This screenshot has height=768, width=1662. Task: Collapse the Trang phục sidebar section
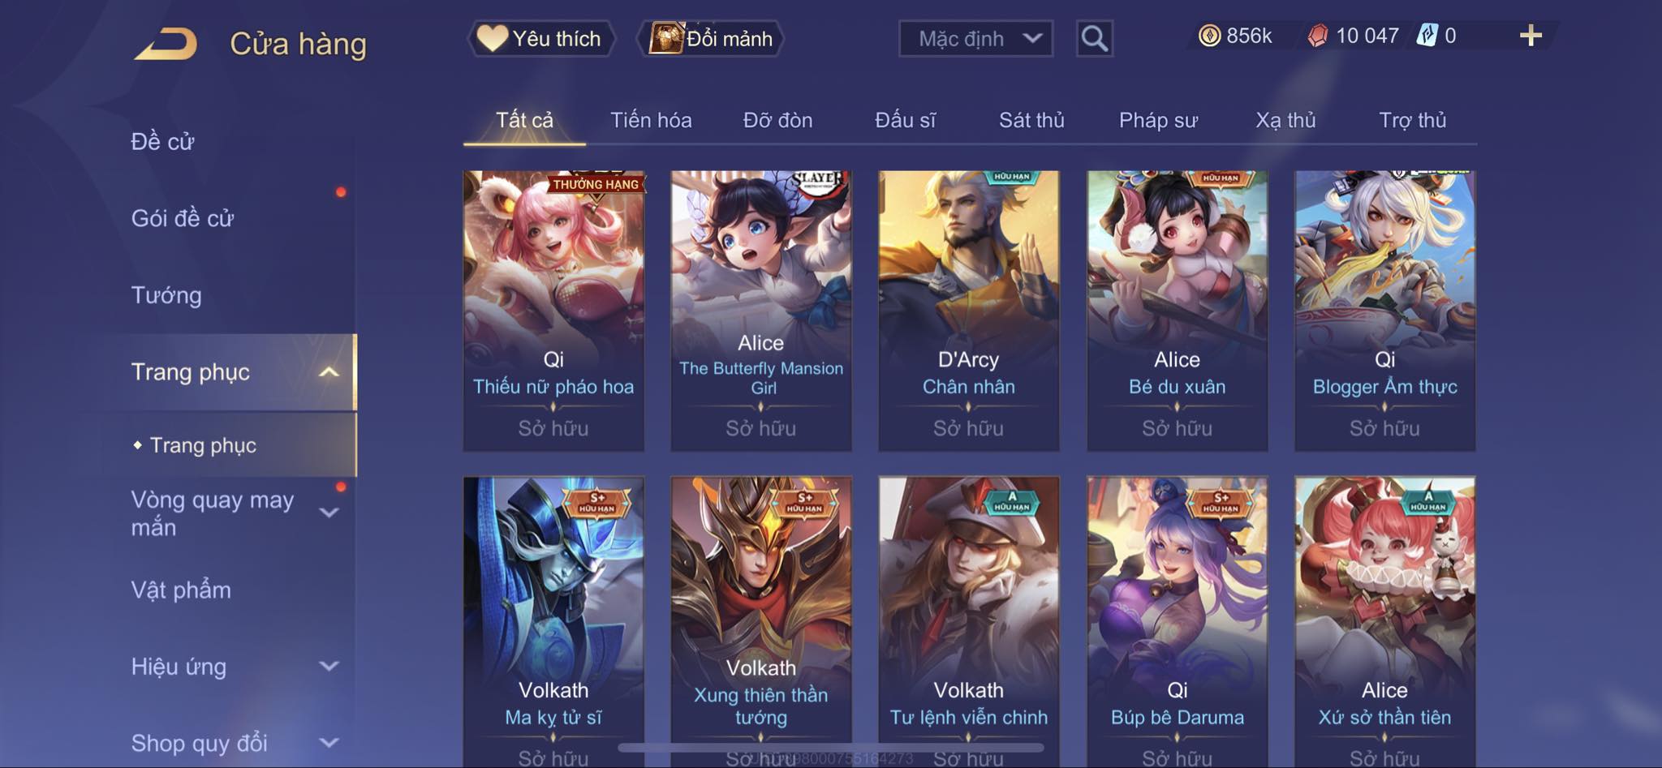328,372
